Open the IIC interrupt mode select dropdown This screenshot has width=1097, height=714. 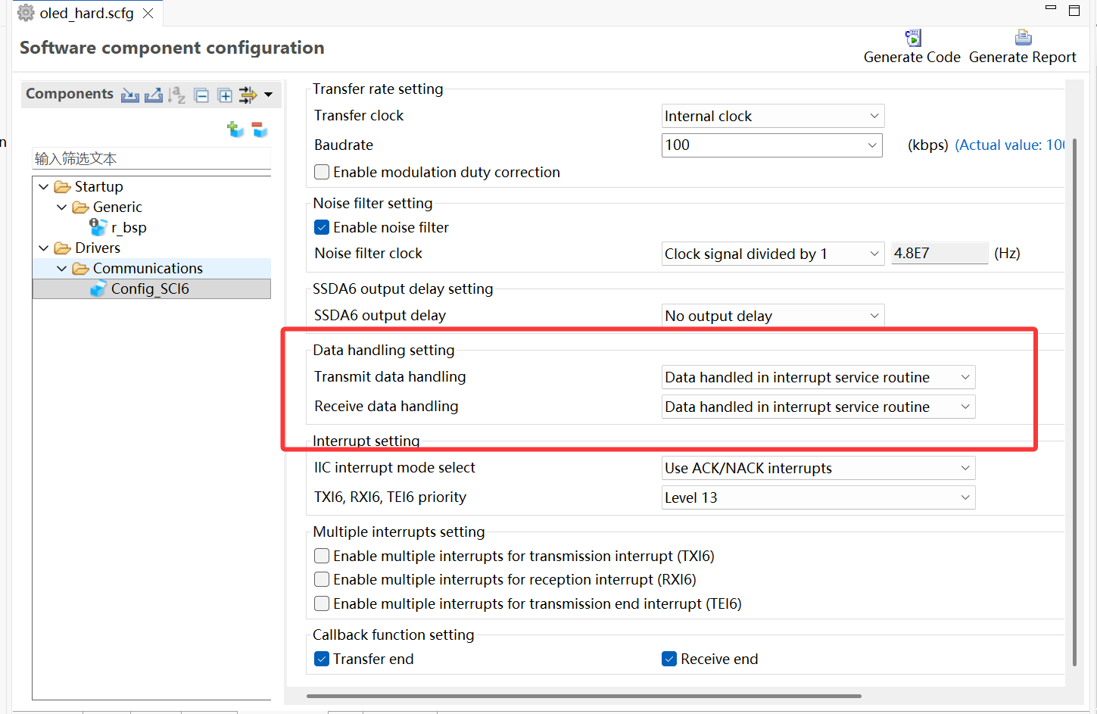[x=818, y=468]
